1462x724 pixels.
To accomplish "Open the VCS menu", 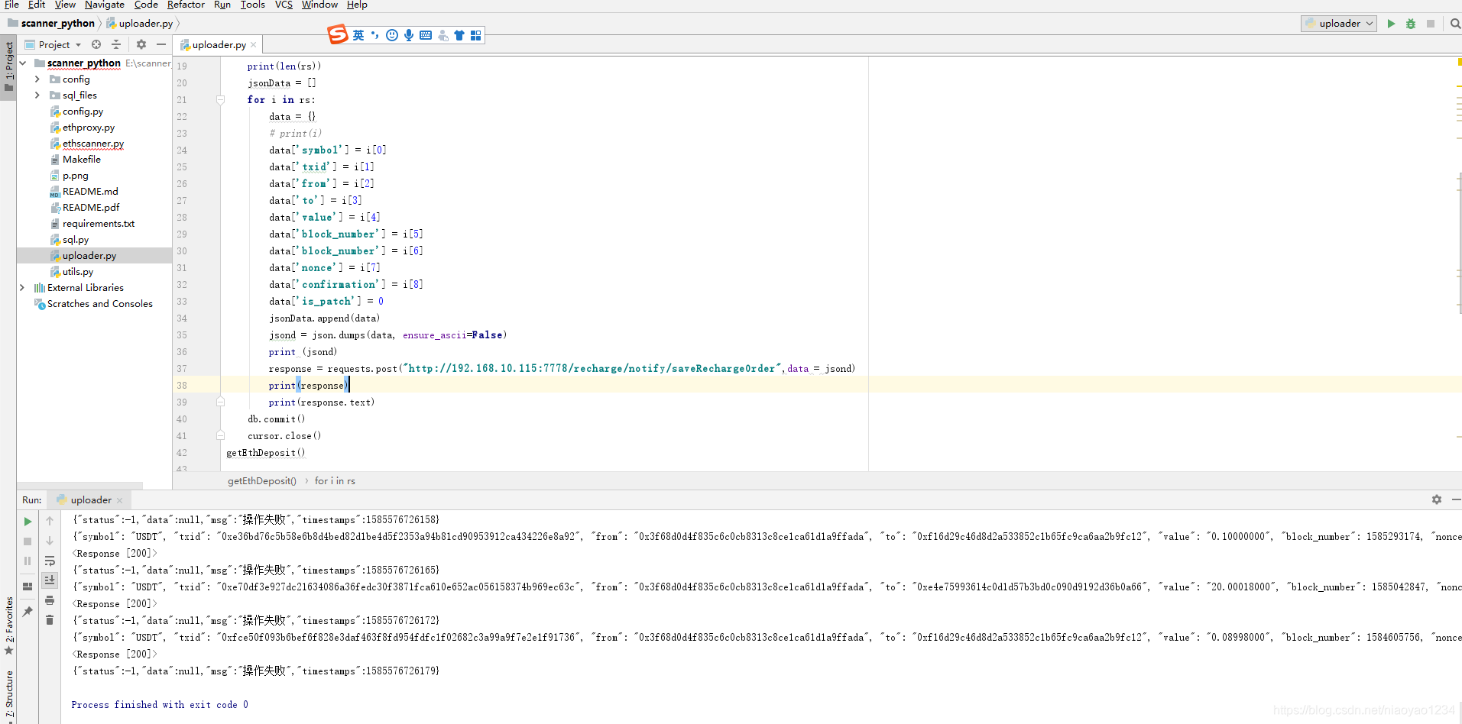I will click(x=284, y=5).
